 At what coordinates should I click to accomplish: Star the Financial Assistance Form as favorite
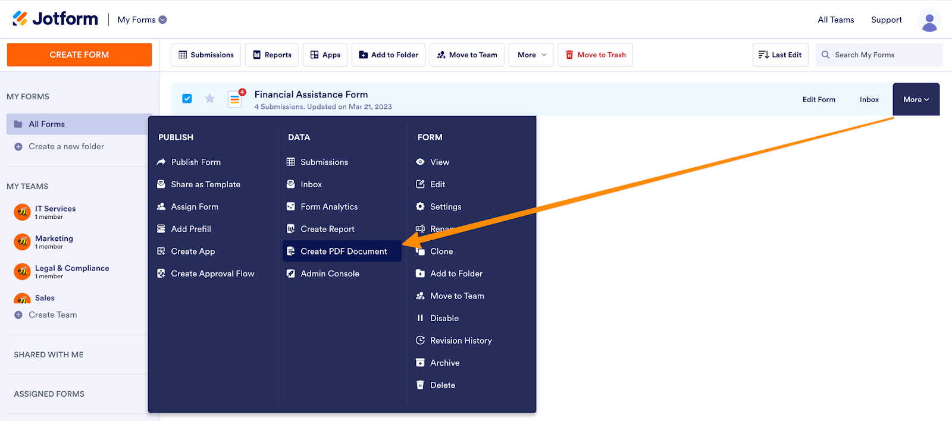pyautogui.click(x=209, y=99)
